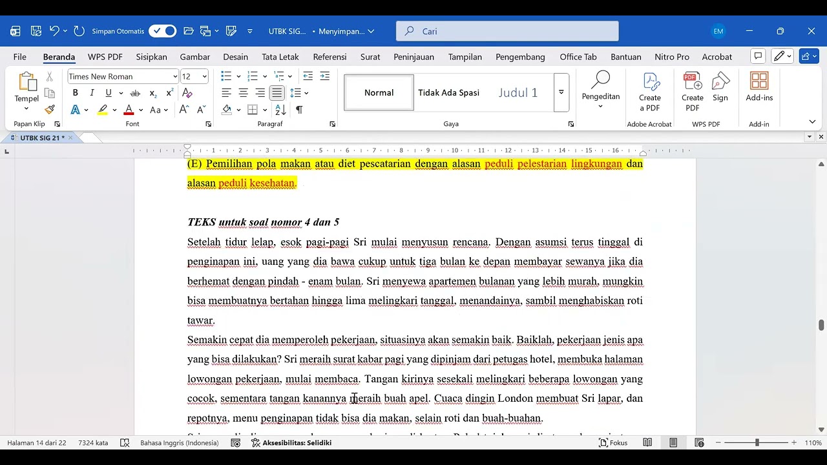
Task: Open the Sisipkan ribbon tab
Action: 152,57
